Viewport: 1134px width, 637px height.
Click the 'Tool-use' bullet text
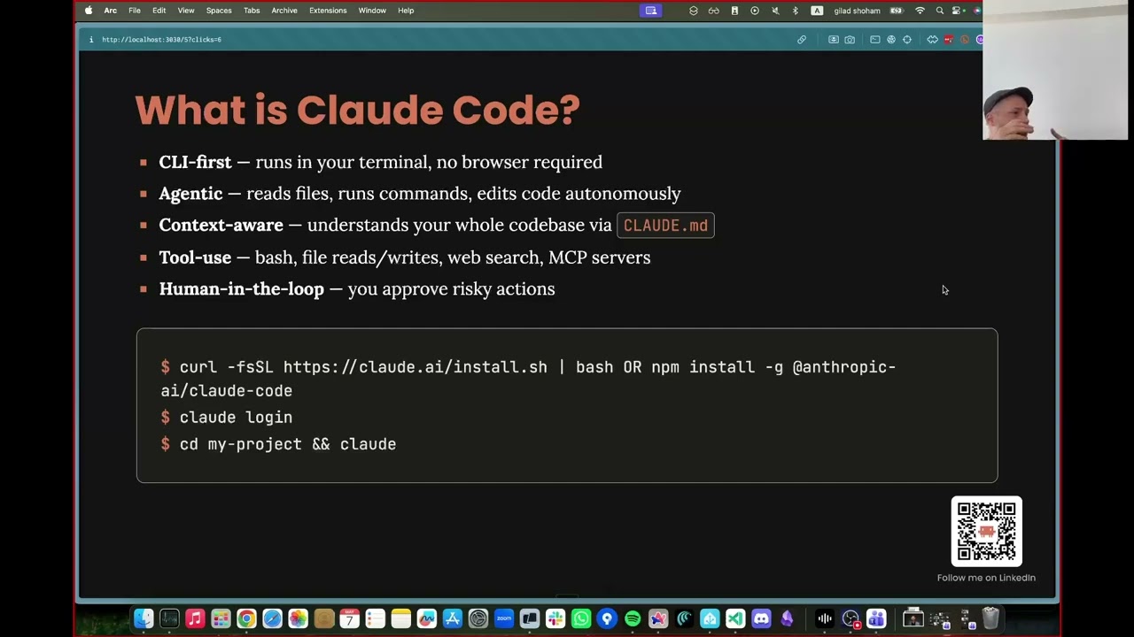click(x=404, y=257)
